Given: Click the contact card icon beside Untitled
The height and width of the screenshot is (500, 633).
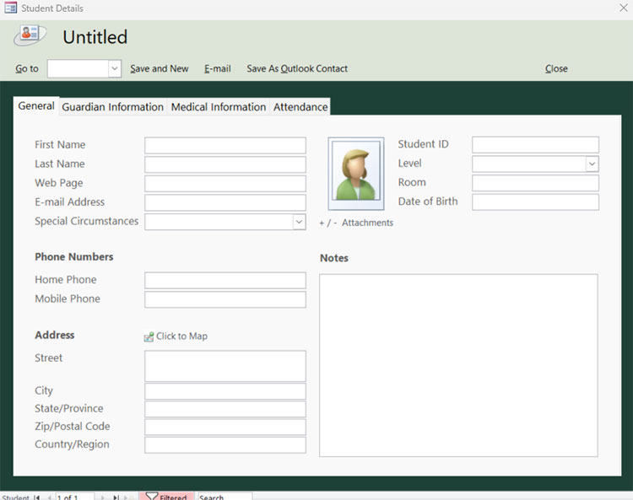Looking at the screenshot, I should 30,35.
